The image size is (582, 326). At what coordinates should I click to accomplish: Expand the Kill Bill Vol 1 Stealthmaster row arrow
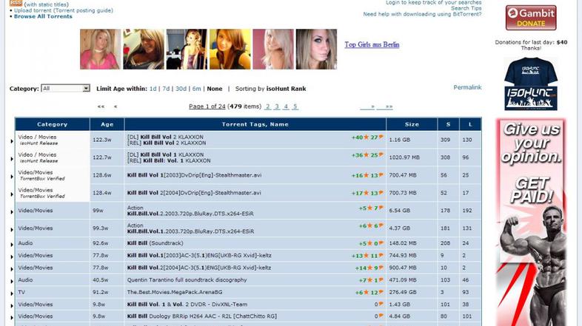point(12,177)
